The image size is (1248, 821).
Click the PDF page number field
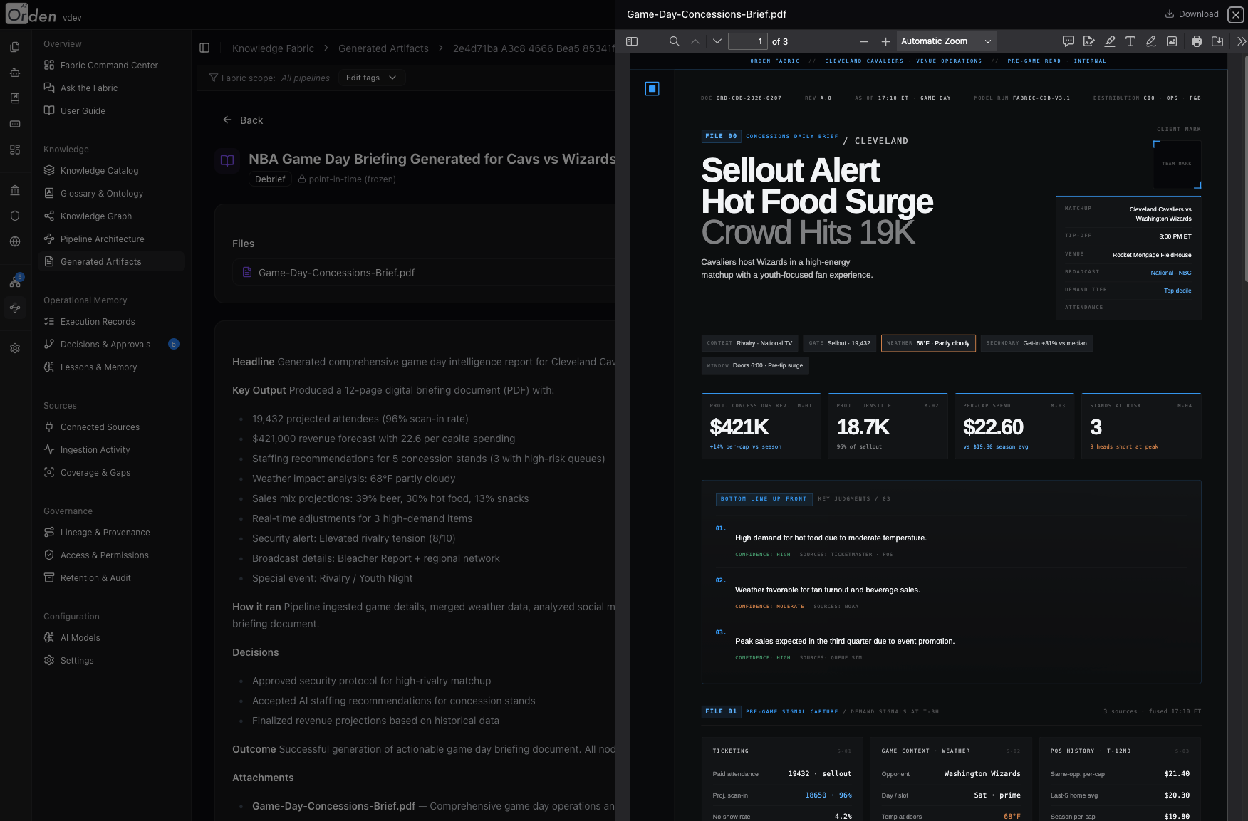(x=748, y=41)
